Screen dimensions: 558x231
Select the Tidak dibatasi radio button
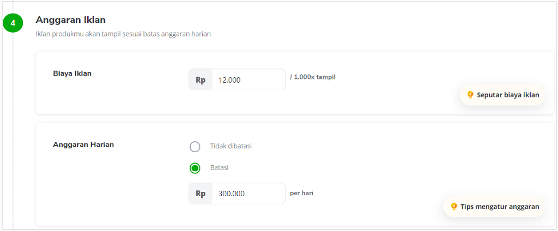coord(195,146)
